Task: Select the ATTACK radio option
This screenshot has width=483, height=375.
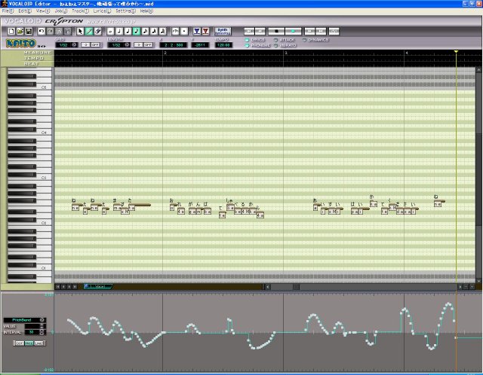Action: tap(275, 40)
